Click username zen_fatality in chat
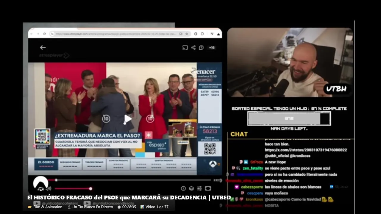381x214 pixels. (253, 168)
